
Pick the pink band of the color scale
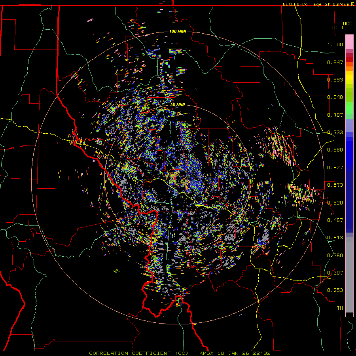click(349, 42)
